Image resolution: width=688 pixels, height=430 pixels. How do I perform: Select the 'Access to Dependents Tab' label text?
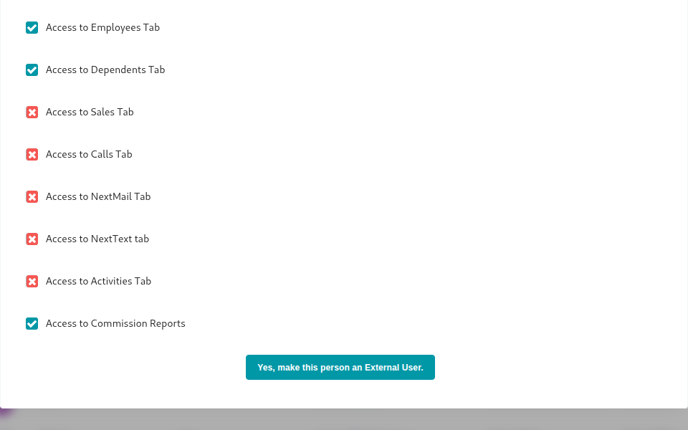[x=105, y=70]
